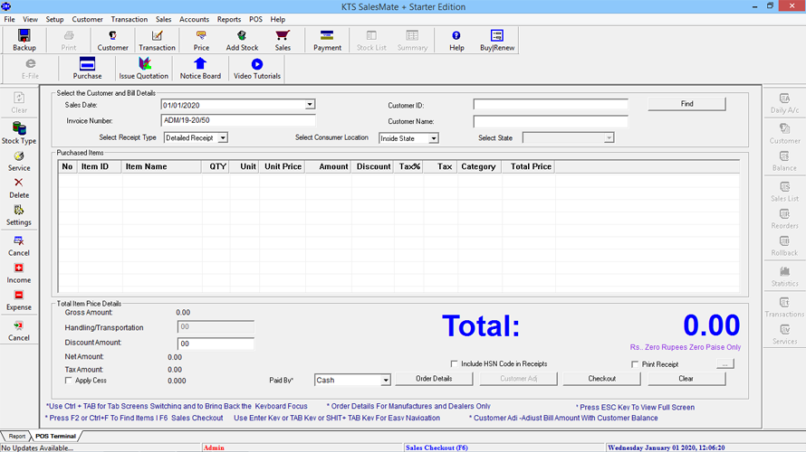Open the Notice Board
This screenshot has height=452, width=806.
[x=200, y=68]
